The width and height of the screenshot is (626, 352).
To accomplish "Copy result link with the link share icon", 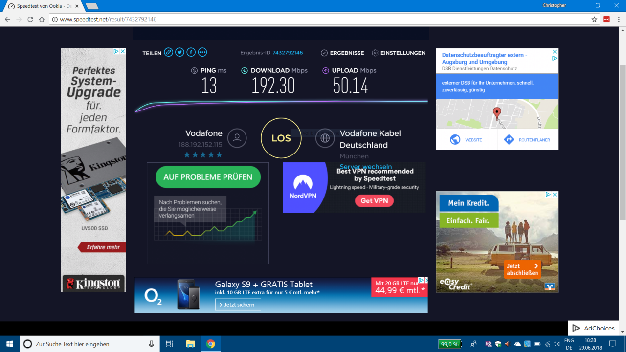I will tap(168, 52).
